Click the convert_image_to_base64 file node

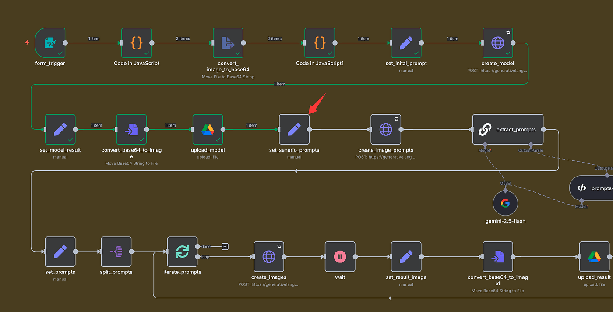pos(228,43)
